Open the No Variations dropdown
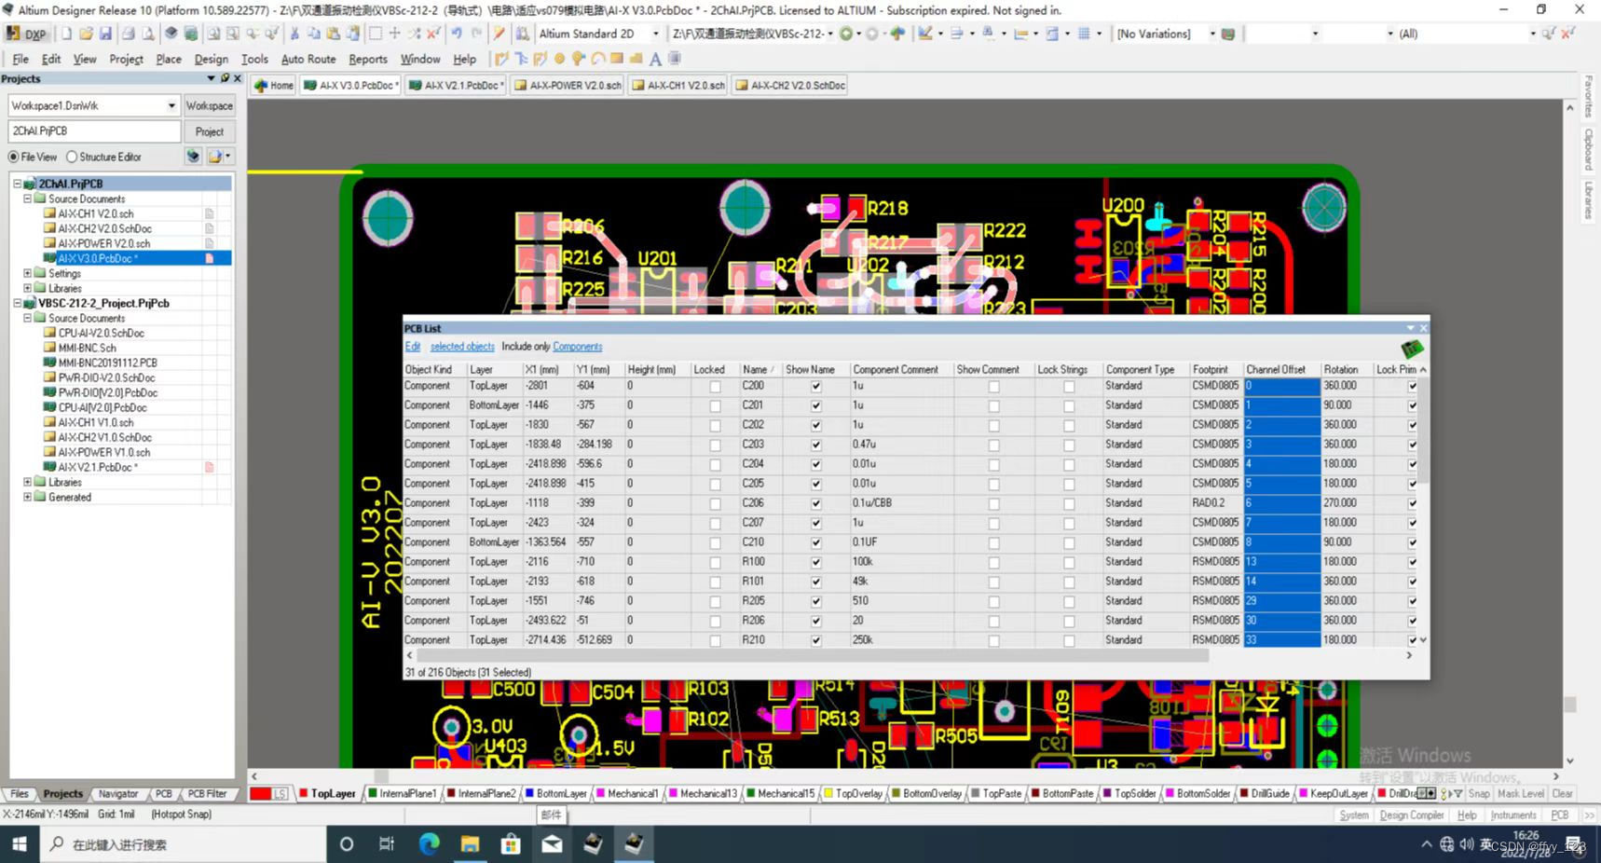The width and height of the screenshot is (1601, 863). pyautogui.click(x=1211, y=34)
